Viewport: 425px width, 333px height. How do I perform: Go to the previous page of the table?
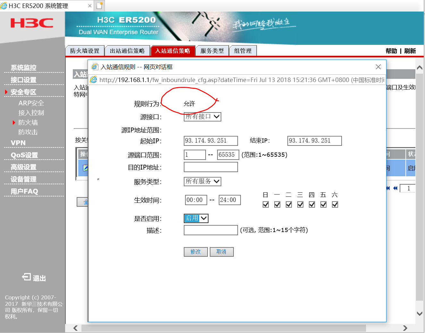point(395,188)
